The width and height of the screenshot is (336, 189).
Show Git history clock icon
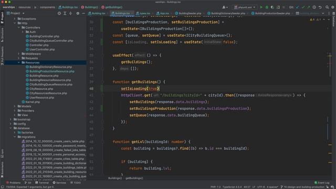click(314, 7)
